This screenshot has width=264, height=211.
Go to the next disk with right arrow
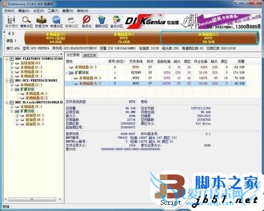pos(13,33)
